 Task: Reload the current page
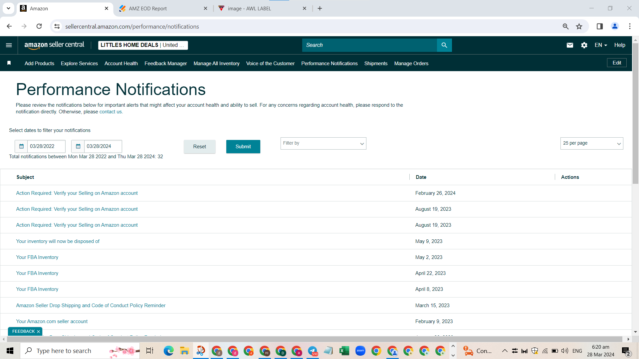39,26
